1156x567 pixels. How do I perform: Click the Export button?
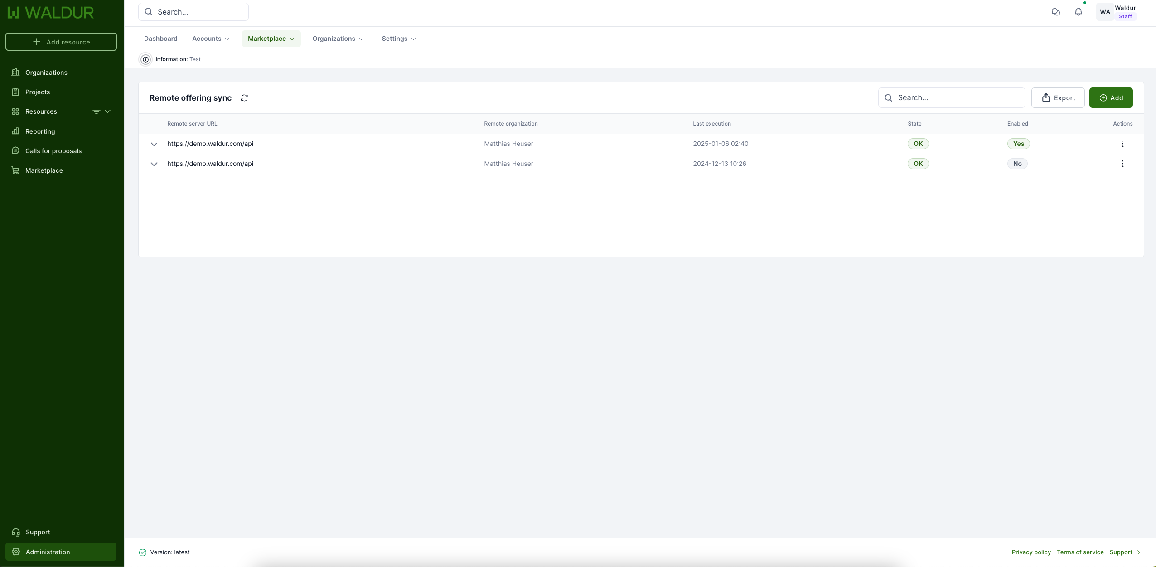(1058, 98)
